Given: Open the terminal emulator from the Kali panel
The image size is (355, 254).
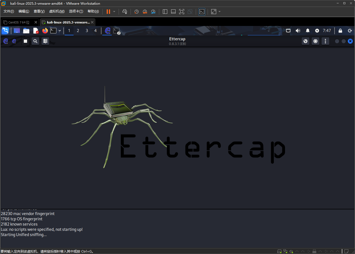Looking at the screenshot, I should 53,31.
